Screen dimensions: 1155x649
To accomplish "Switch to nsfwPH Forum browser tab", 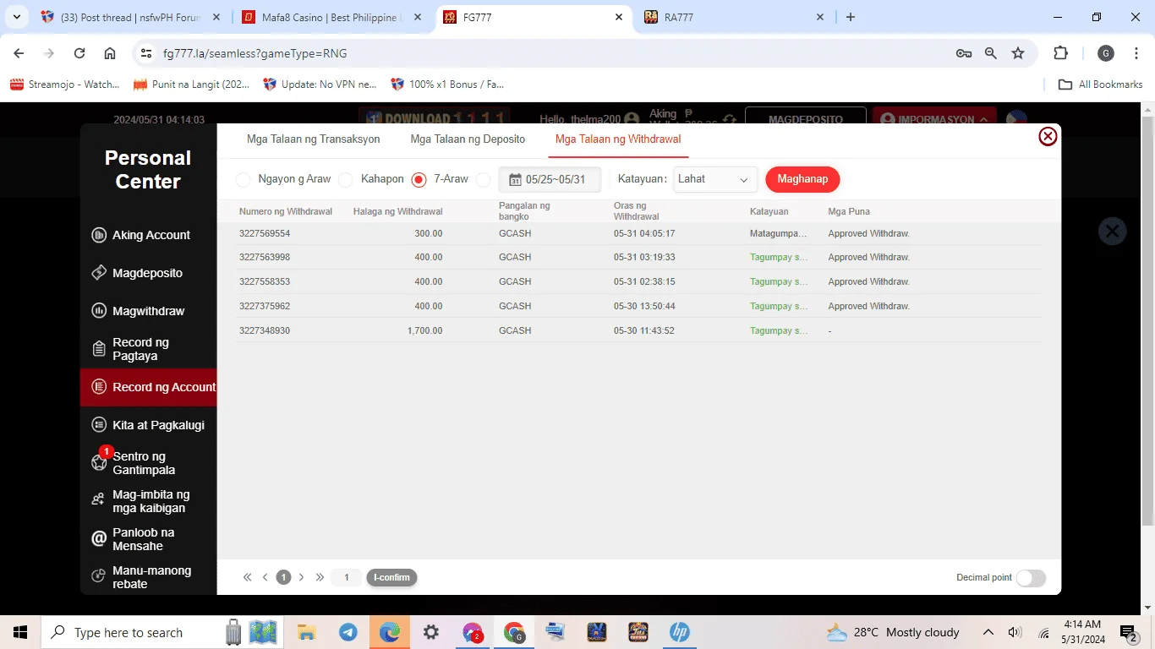I will click(129, 17).
